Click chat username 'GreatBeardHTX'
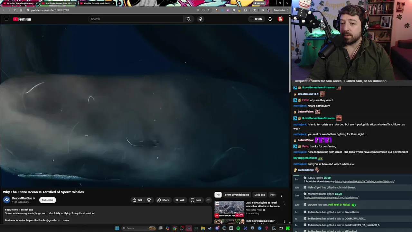 [x=308, y=94]
